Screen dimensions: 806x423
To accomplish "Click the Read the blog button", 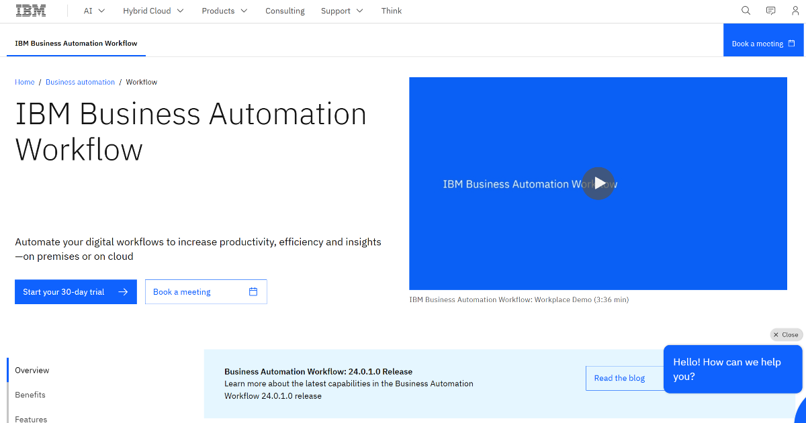I will [x=619, y=378].
